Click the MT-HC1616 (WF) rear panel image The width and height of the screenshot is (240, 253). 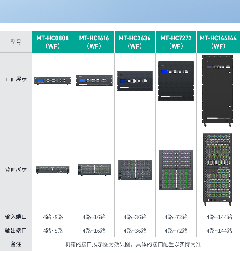94,170
